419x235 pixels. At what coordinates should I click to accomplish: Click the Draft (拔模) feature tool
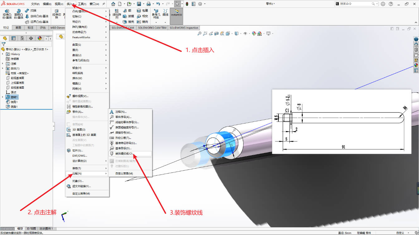coord(128,16)
